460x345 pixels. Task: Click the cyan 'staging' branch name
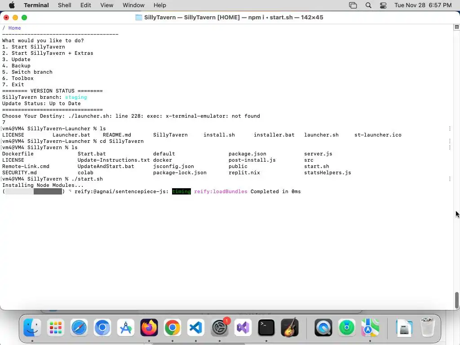tap(76, 97)
